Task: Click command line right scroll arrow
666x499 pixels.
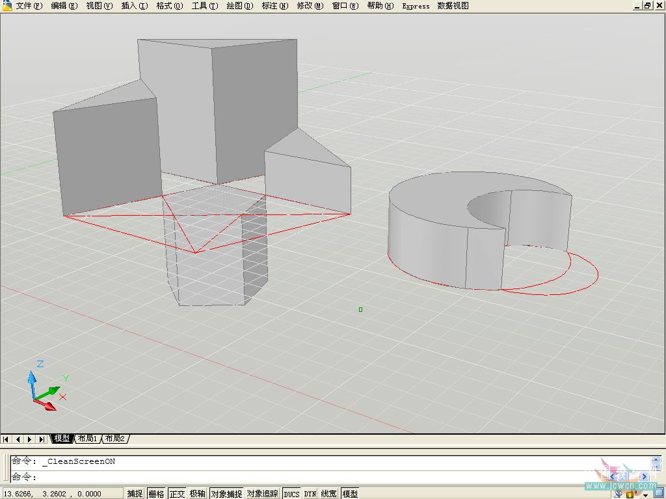Action: pyautogui.click(x=643, y=476)
